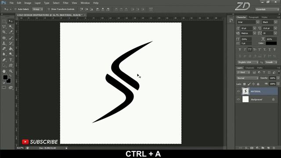This screenshot has width=281, height=158.
Task: Open the Smooth anti-aliasing dropdown
Action: coord(271,62)
